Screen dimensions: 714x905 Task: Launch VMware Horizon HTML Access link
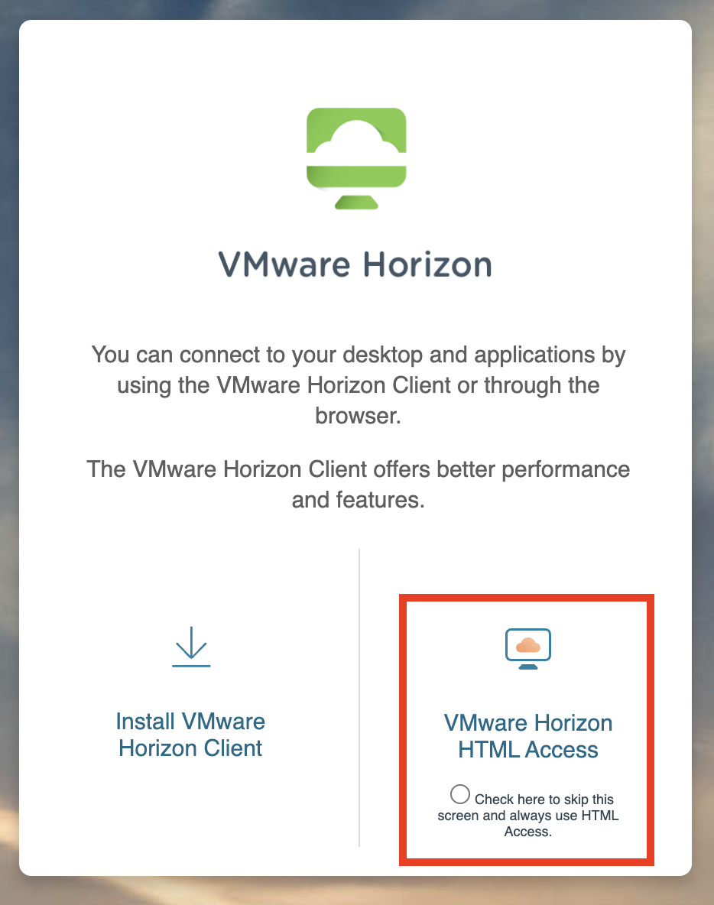pos(528,737)
